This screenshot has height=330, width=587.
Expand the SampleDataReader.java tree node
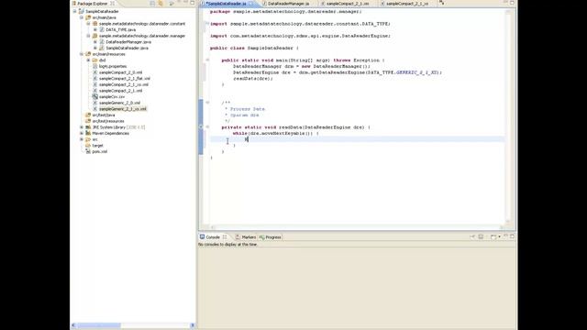point(95,48)
